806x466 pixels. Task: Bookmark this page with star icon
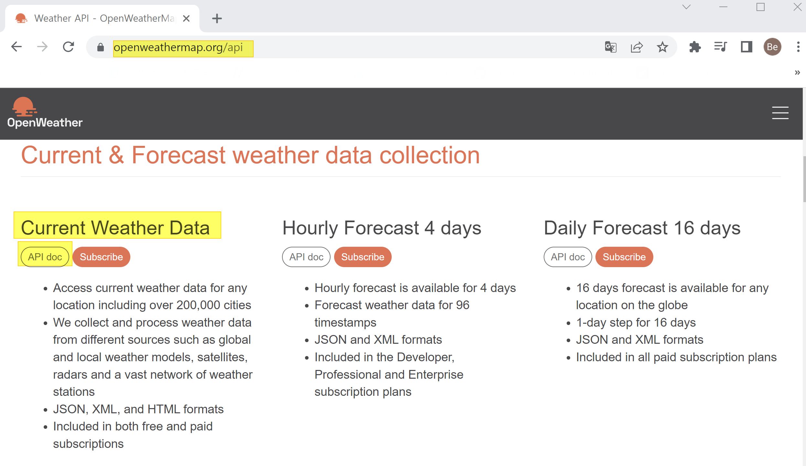point(662,47)
